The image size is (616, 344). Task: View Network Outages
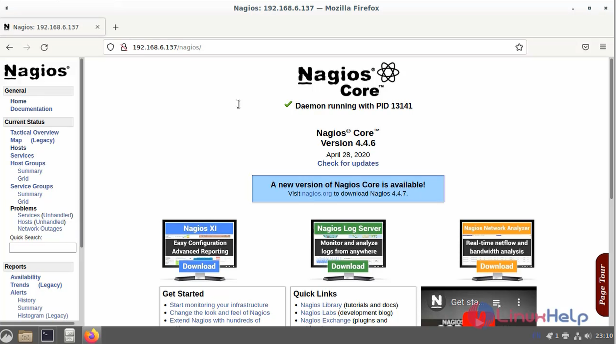(x=40, y=229)
